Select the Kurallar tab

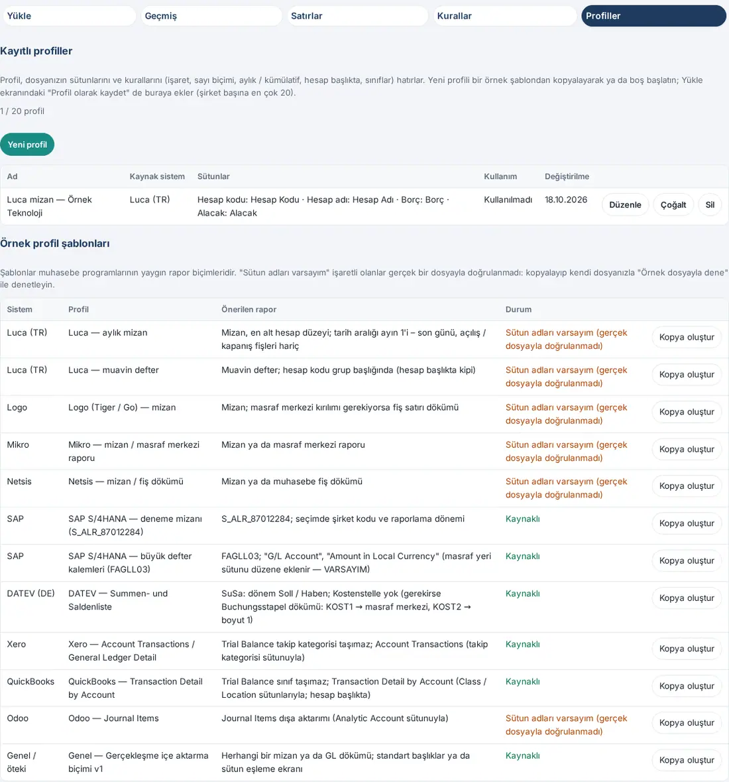tap(504, 16)
